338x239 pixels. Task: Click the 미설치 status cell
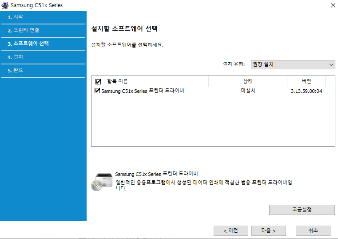(x=248, y=91)
